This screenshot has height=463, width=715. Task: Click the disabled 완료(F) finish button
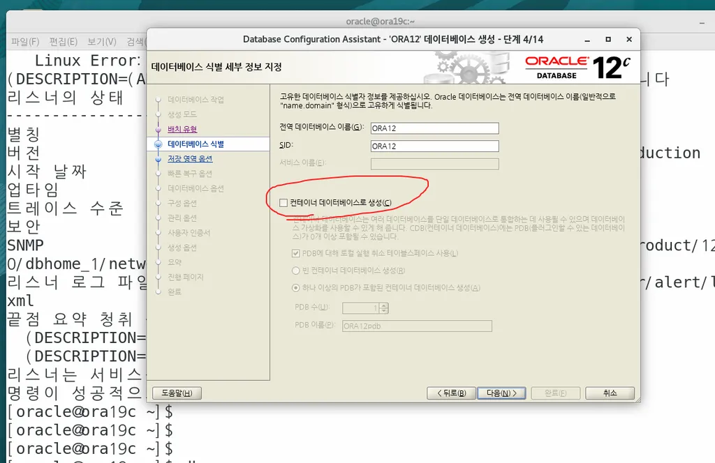tap(555, 393)
